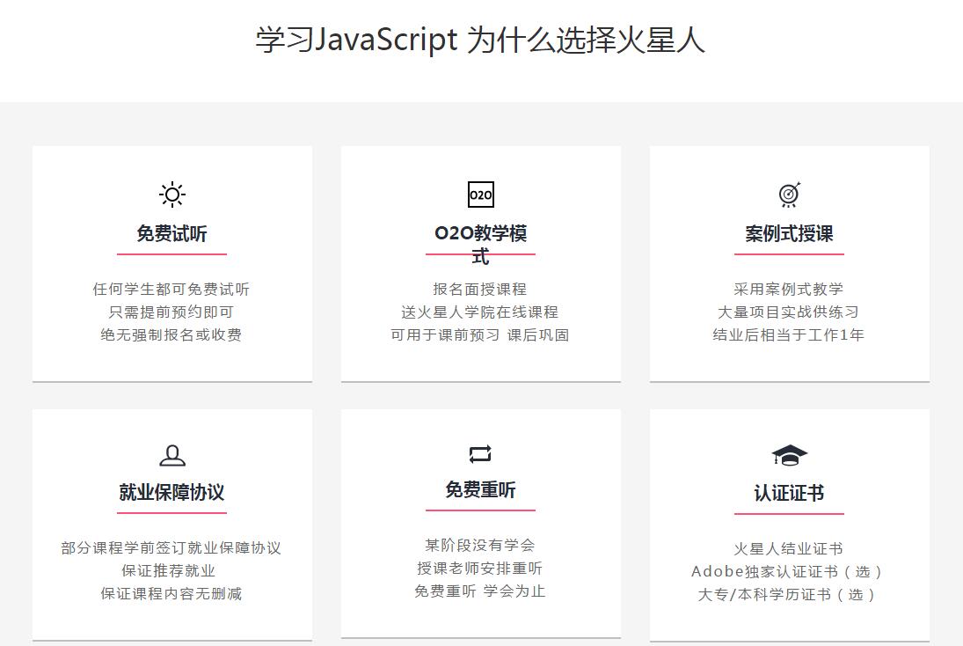Click the line 报名面授课程
Screen dimensions: 963x646
click(479, 289)
